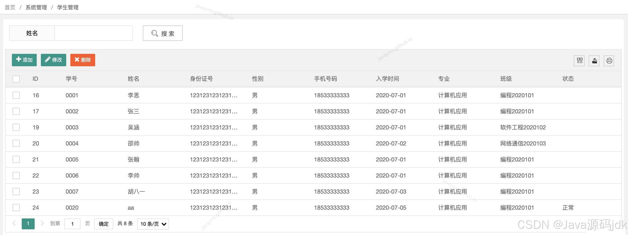This screenshot has width=628, height=235.
Task: Click the 性别 column header
Action: coord(258,79)
